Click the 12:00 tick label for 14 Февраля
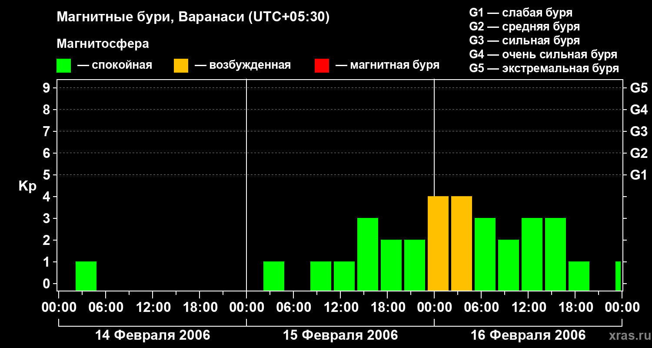 point(153,308)
